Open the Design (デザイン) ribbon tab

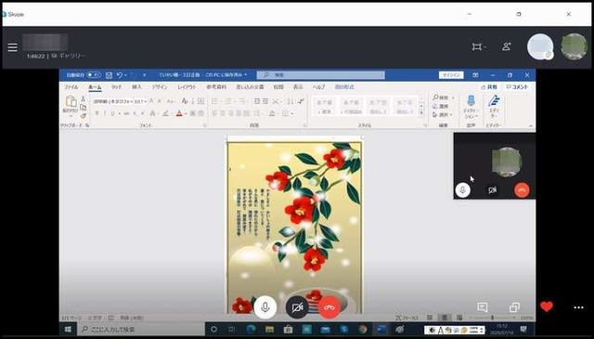160,86
